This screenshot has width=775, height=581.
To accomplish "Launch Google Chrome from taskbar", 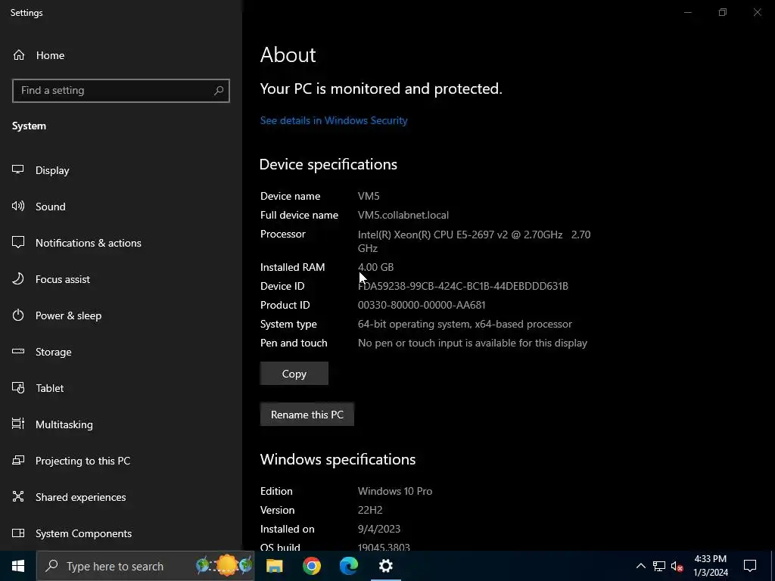I will point(311,566).
